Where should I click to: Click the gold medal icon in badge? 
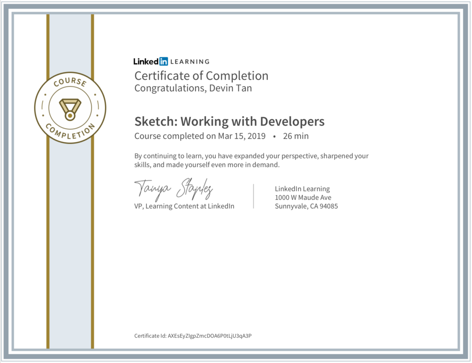70,108
